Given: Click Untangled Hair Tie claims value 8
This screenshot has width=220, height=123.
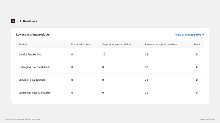Looking at the screenshot, I should (103, 67).
